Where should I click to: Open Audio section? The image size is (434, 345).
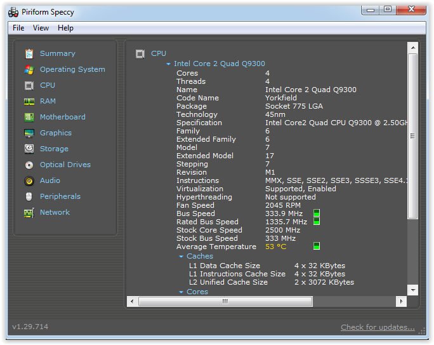(50, 180)
